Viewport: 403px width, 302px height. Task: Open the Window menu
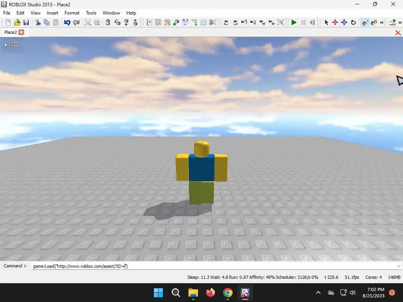click(111, 13)
